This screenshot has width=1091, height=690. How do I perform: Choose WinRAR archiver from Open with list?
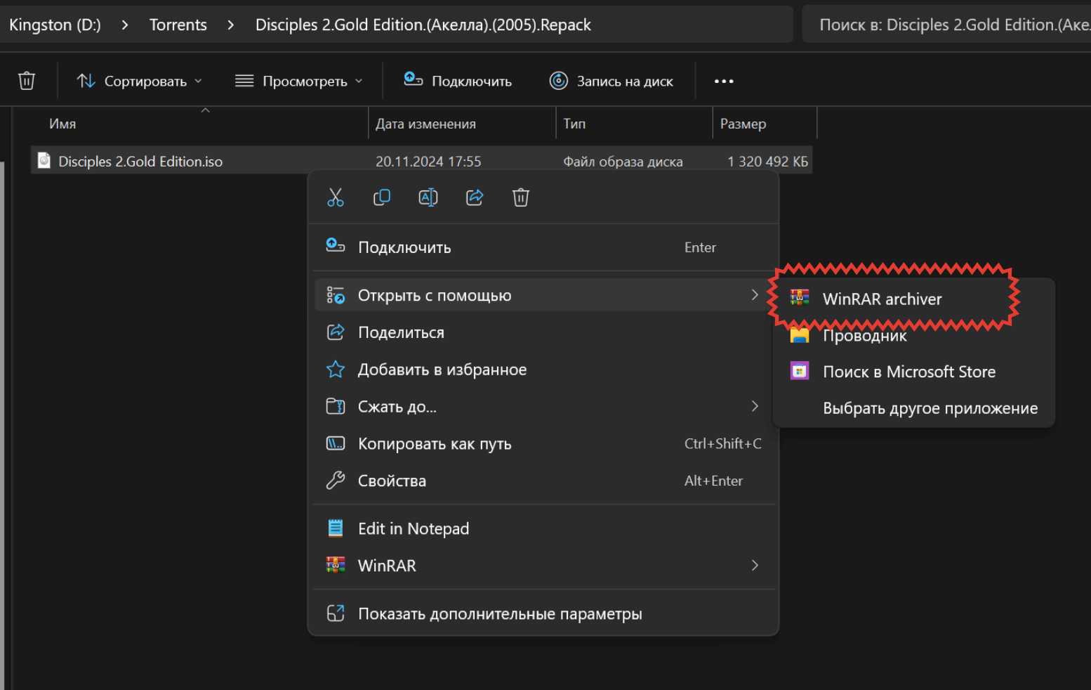[x=882, y=299]
